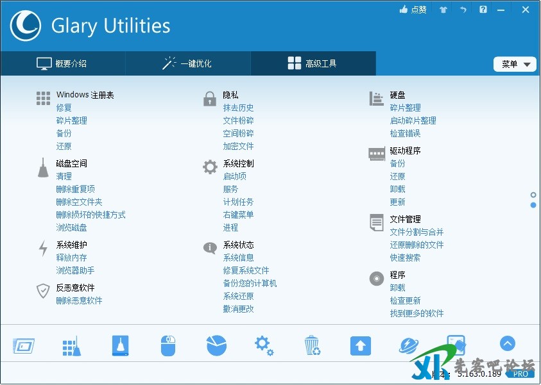
Task: Open the pie chart disk analysis icon
Action: click(x=216, y=345)
